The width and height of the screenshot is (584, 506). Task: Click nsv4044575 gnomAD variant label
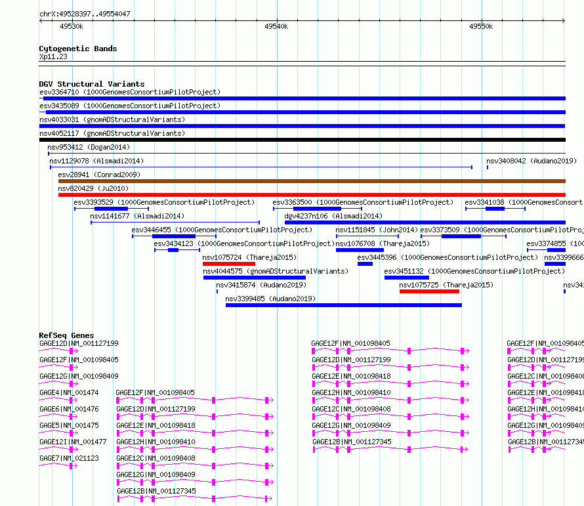point(276,271)
